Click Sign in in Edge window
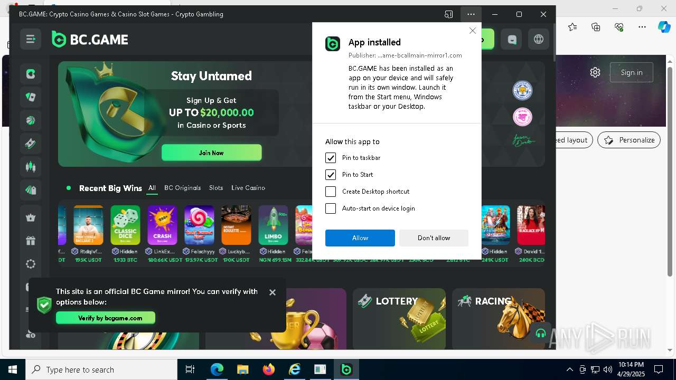The height and width of the screenshot is (380, 676). click(x=632, y=72)
